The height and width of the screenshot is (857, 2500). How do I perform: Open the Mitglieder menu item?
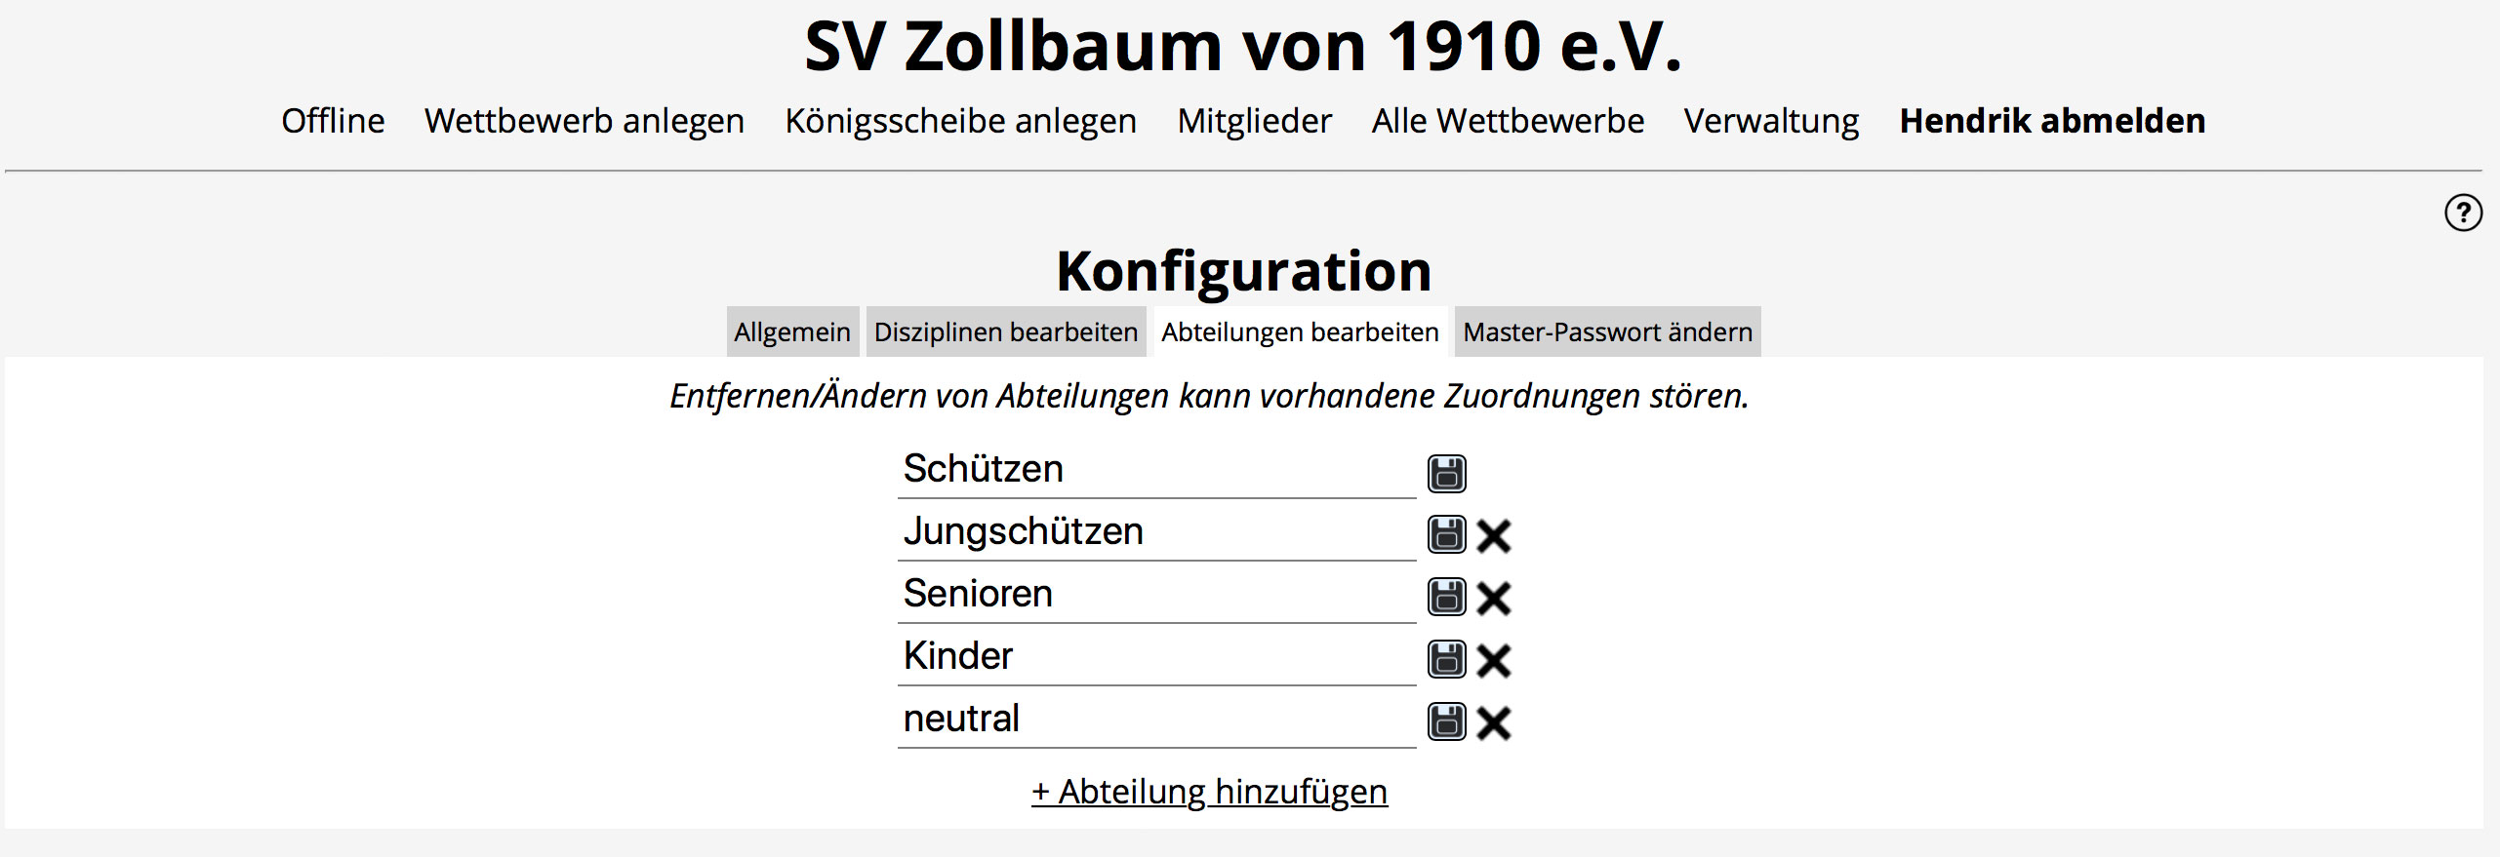1254,121
